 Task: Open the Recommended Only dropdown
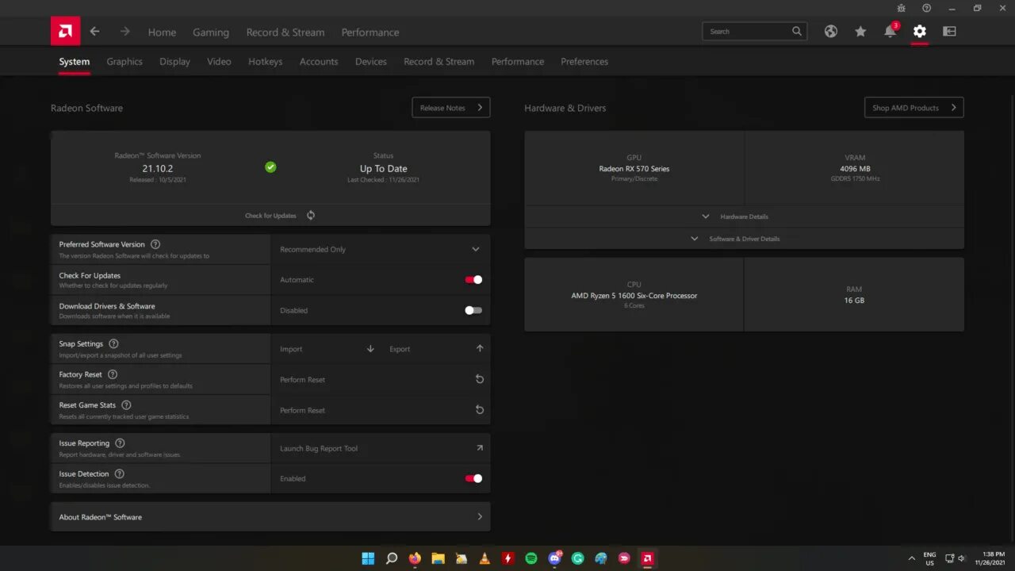(381, 249)
